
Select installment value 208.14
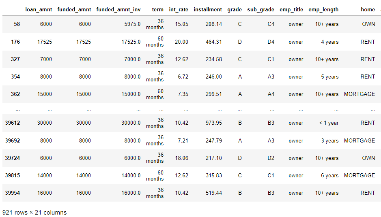click(214, 24)
